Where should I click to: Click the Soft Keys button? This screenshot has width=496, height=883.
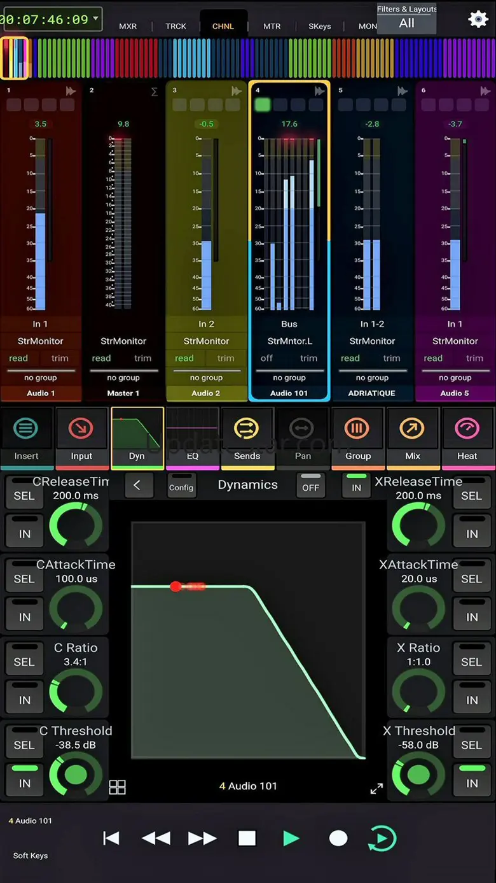[31, 856]
